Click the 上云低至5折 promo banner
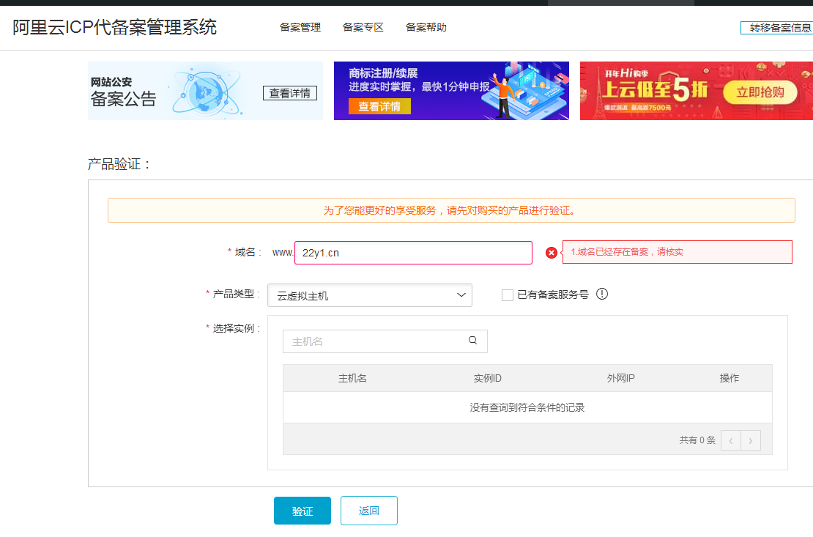 697,91
